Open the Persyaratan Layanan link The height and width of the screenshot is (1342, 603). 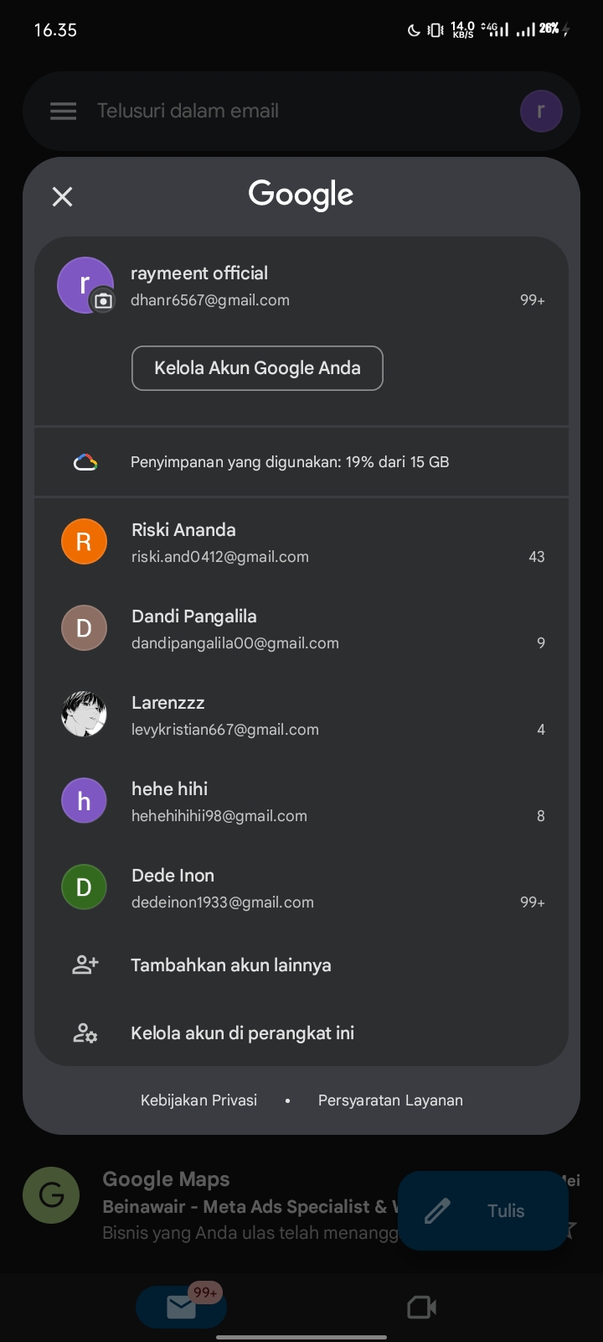[390, 1100]
